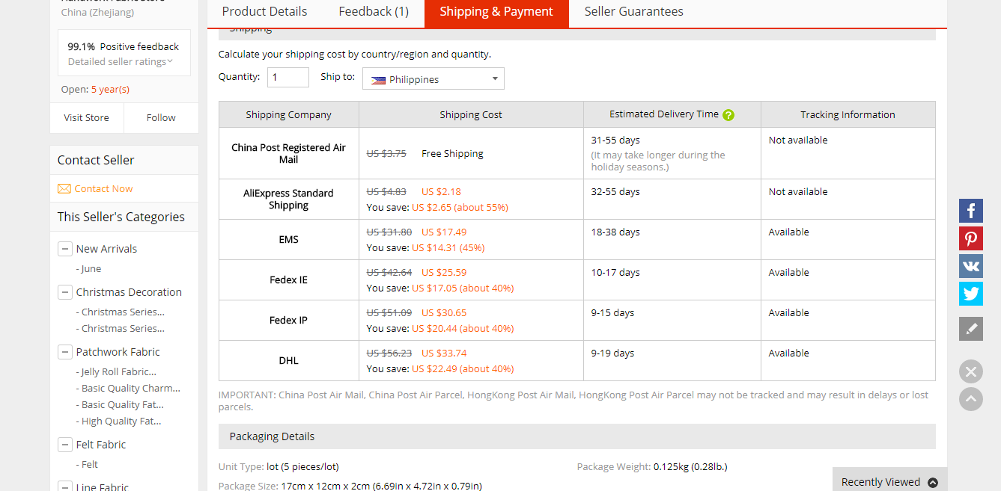
Task: Click the US $30.65 Fedex IP price
Action: (444, 313)
